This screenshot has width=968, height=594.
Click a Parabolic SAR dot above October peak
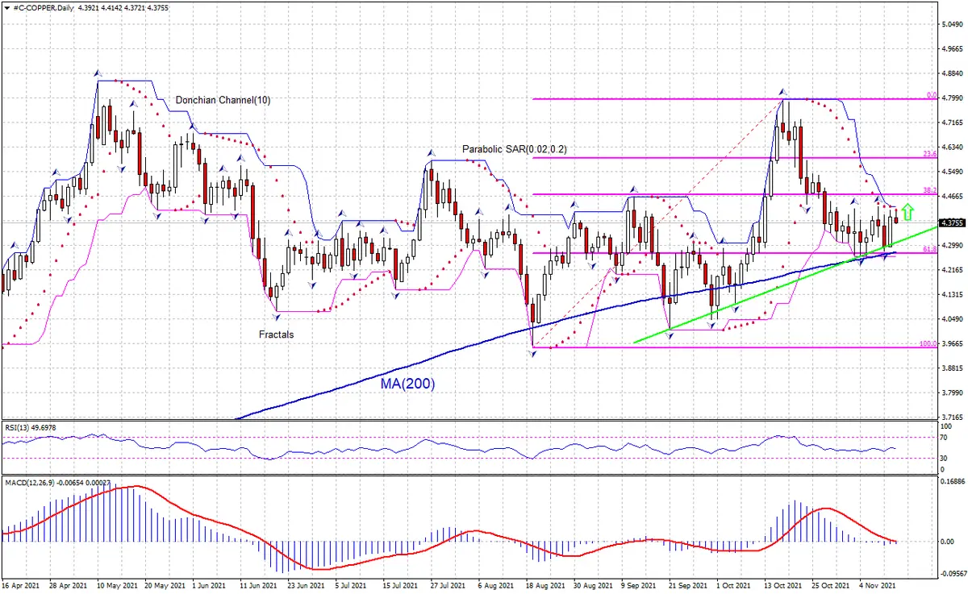click(813, 102)
